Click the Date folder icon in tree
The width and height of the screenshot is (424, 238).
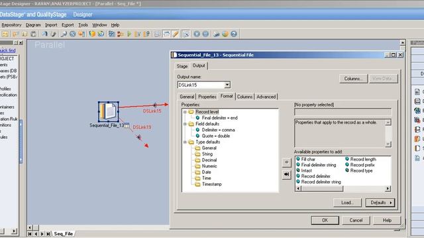pyautogui.click(x=197, y=172)
